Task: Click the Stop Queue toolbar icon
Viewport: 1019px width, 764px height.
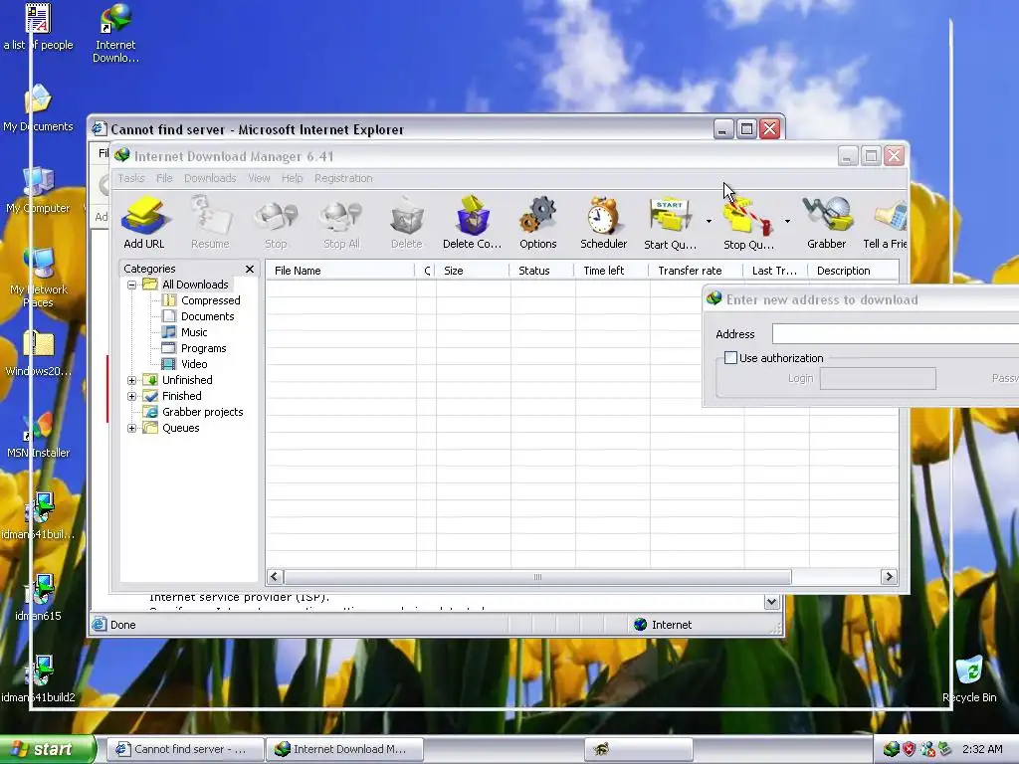Action: click(x=748, y=223)
